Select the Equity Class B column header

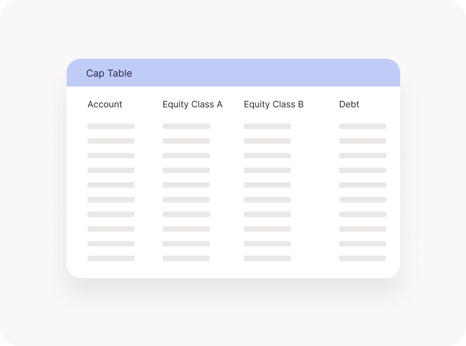point(274,104)
